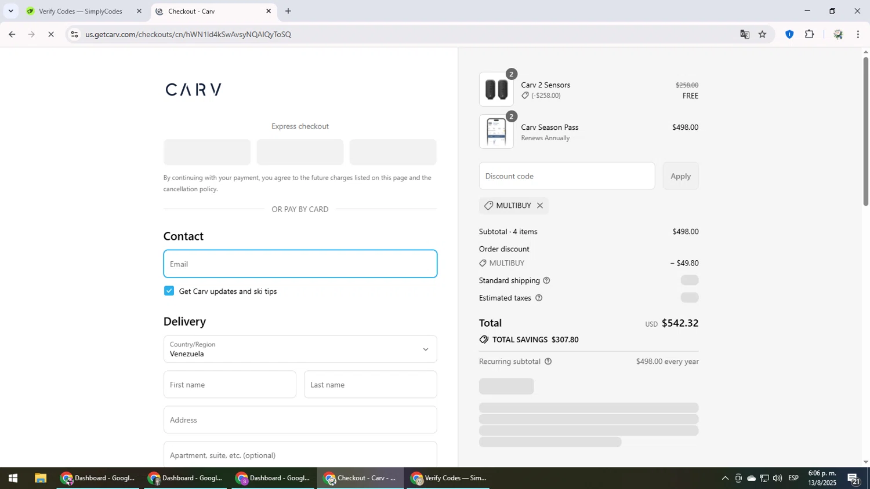Switch to first Dashboard - Google taskbar window
This screenshot has width=870, height=489.
coord(98,479)
